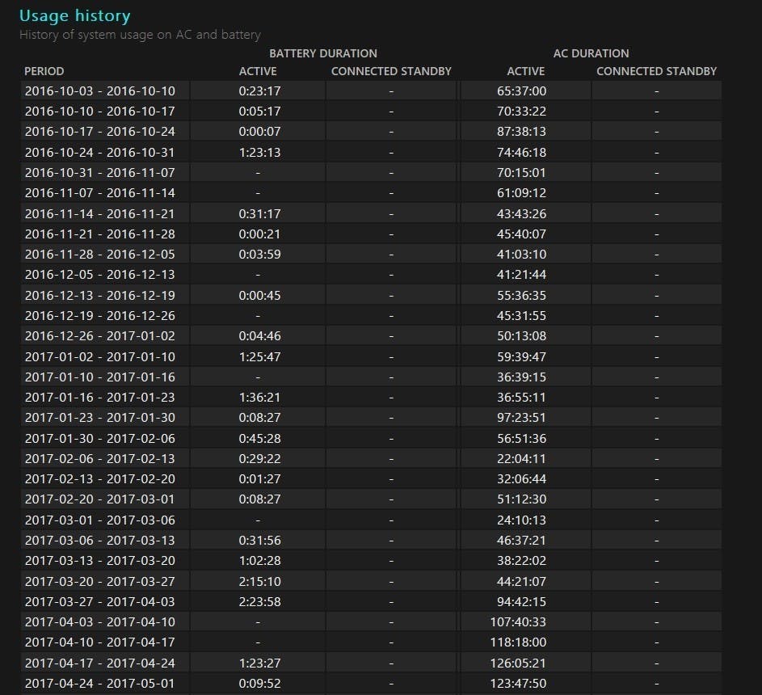Select period 2016-10-03 - 2016-10-10
The height and width of the screenshot is (695, 762).
(99, 91)
